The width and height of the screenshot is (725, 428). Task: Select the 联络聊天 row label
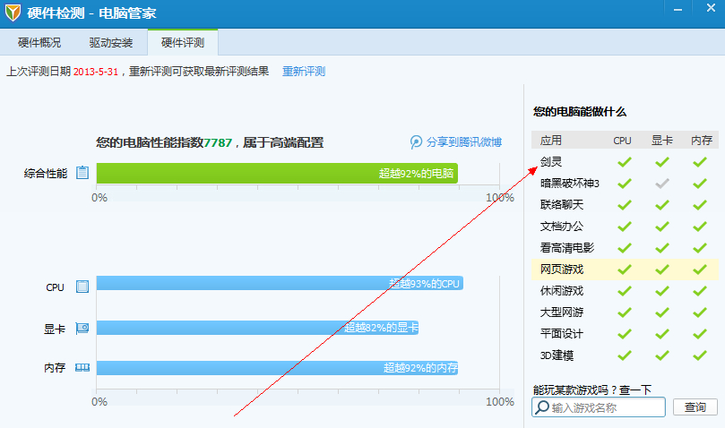click(562, 205)
